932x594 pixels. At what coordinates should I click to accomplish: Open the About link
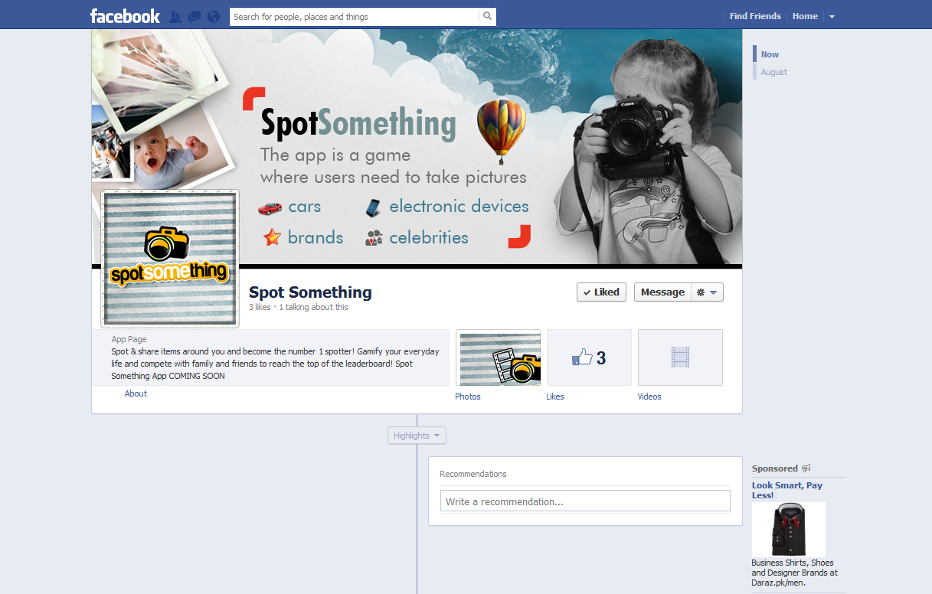(x=136, y=393)
